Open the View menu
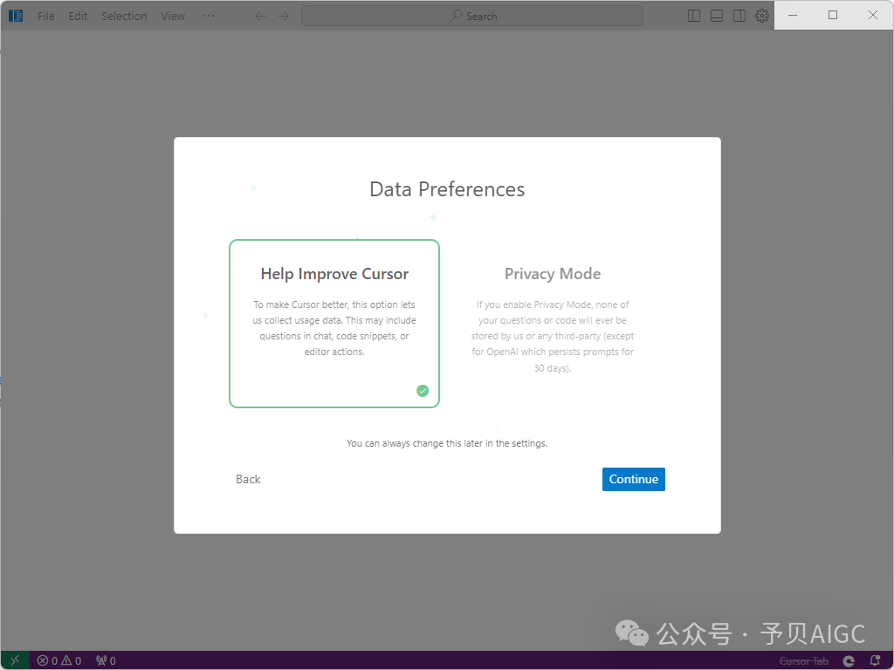This screenshot has height=670, width=894. (172, 16)
